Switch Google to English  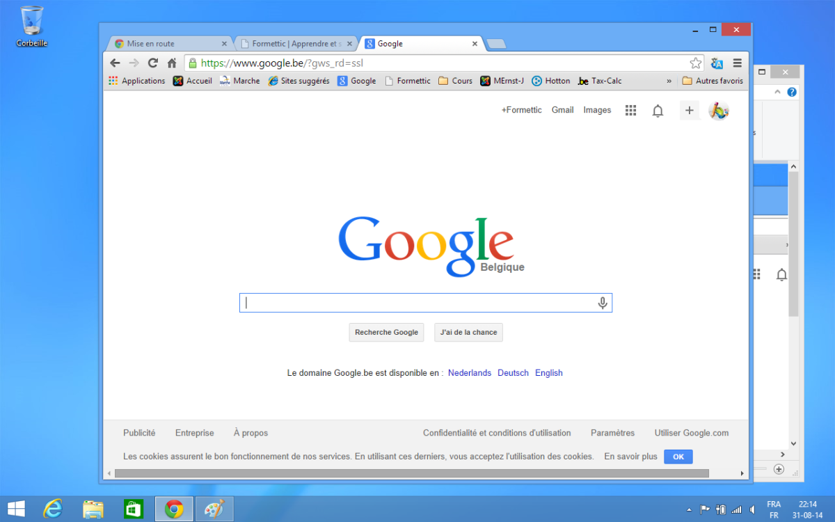click(x=549, y=373)
